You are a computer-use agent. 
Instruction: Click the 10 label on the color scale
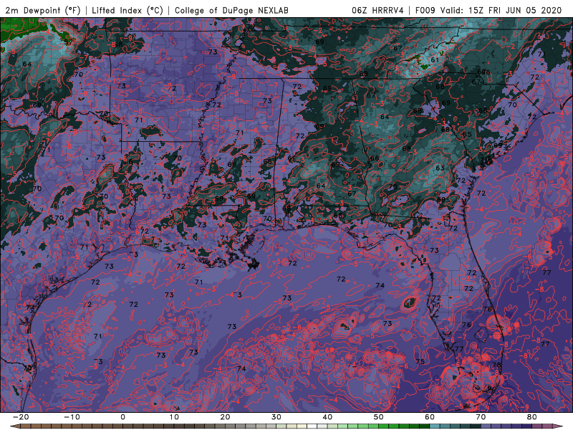coord(174,417)
